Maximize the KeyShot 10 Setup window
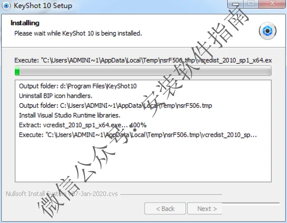The image size is (287, 223). 251,4
